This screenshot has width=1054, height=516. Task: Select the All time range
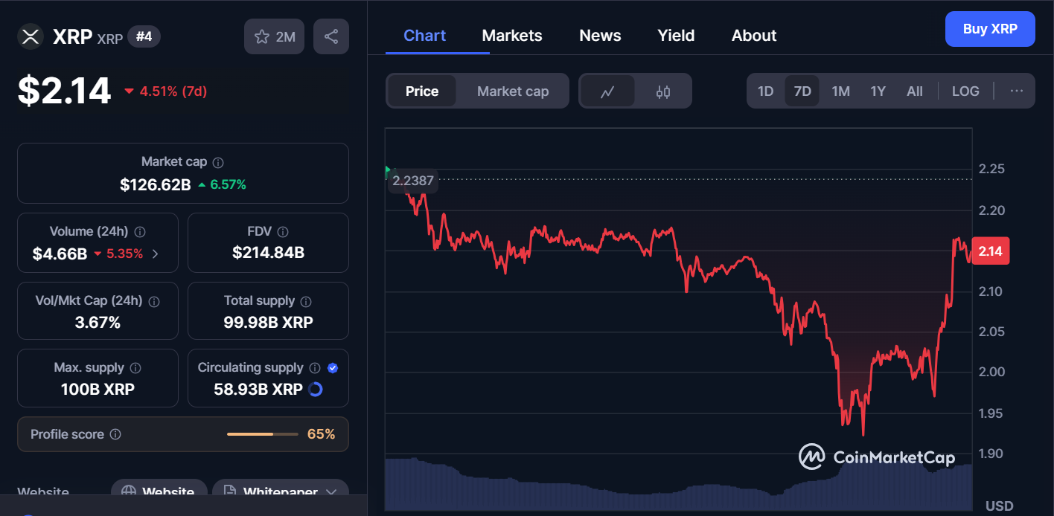coord(915,91)
